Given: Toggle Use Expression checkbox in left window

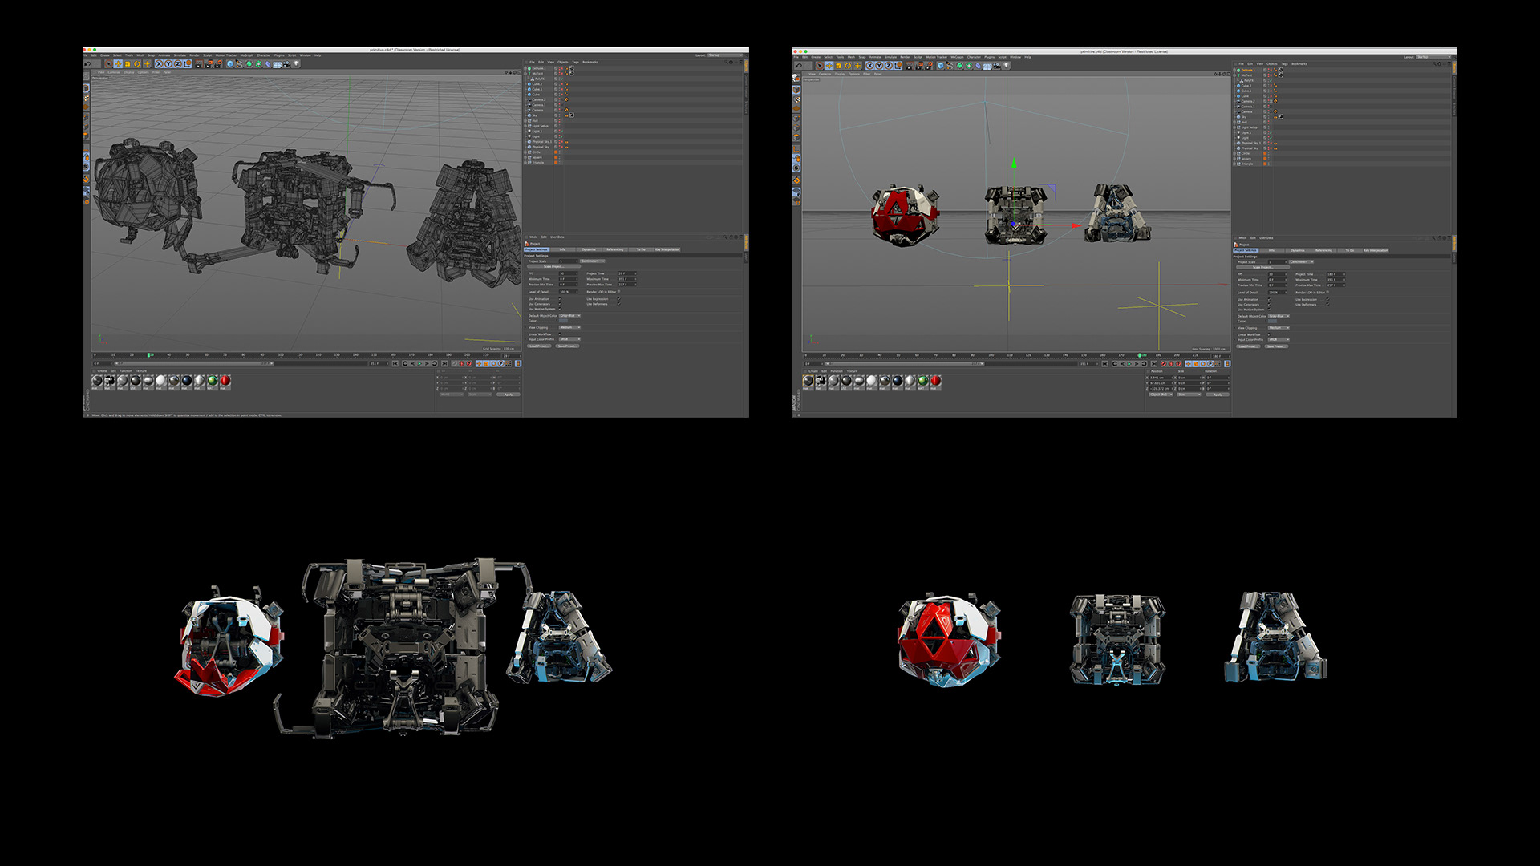Looking at the screenshot, I should click(x=618, y=298).
